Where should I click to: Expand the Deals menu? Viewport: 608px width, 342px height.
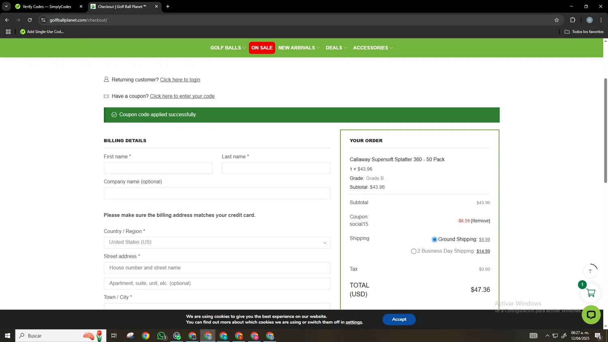click(336, 48)
